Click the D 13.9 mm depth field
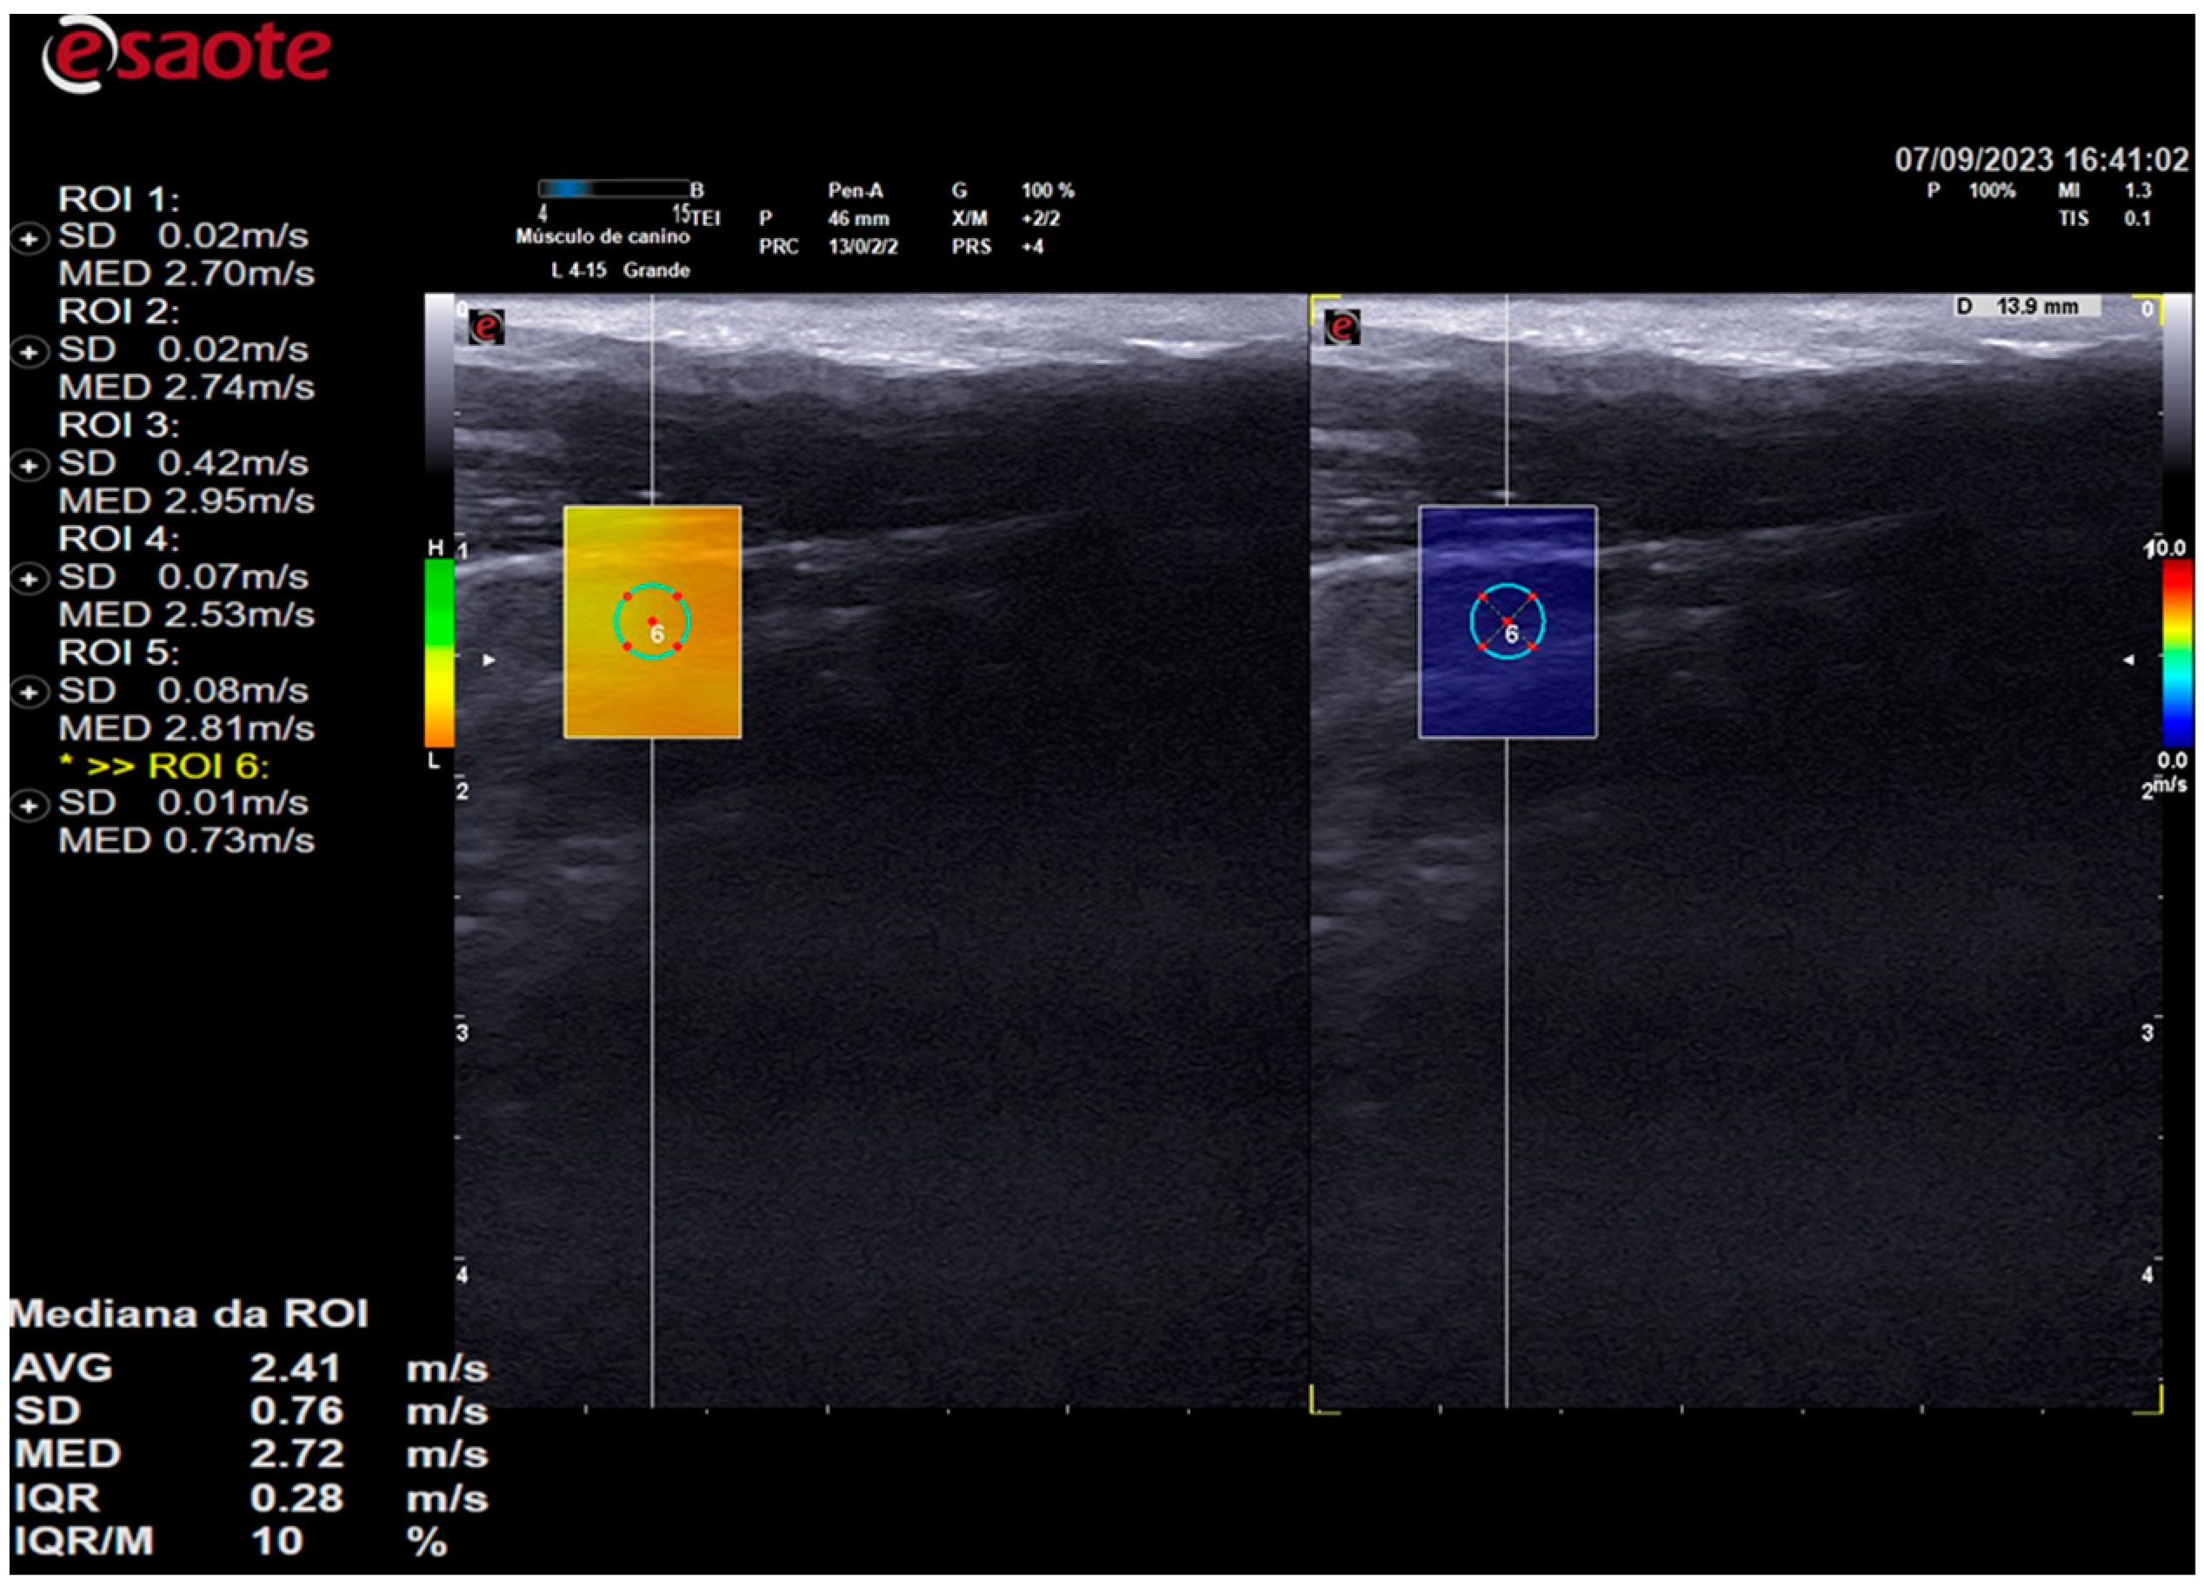 [2028, 307]
